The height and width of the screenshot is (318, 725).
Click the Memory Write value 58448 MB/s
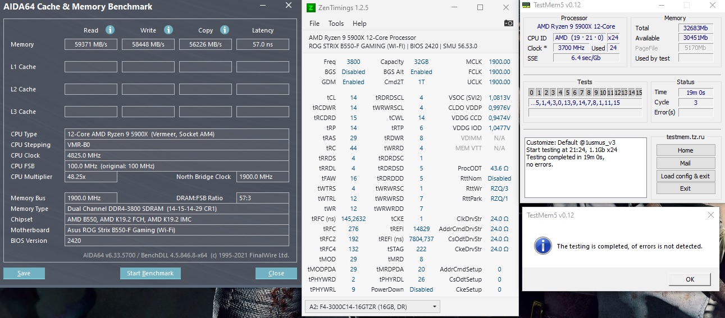148,44
